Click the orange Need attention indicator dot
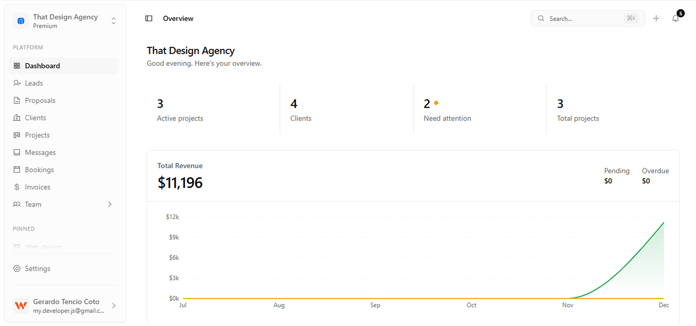The height and width of the screenshot is (326, 696). pos(436,103)
